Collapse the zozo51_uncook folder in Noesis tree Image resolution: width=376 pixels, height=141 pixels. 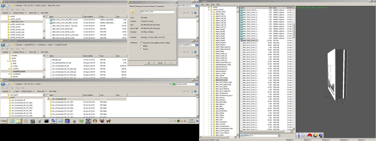tap(208, 10)
